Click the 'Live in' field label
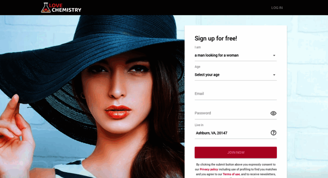Screen dimensions: 328x178 tap(199, 125)
